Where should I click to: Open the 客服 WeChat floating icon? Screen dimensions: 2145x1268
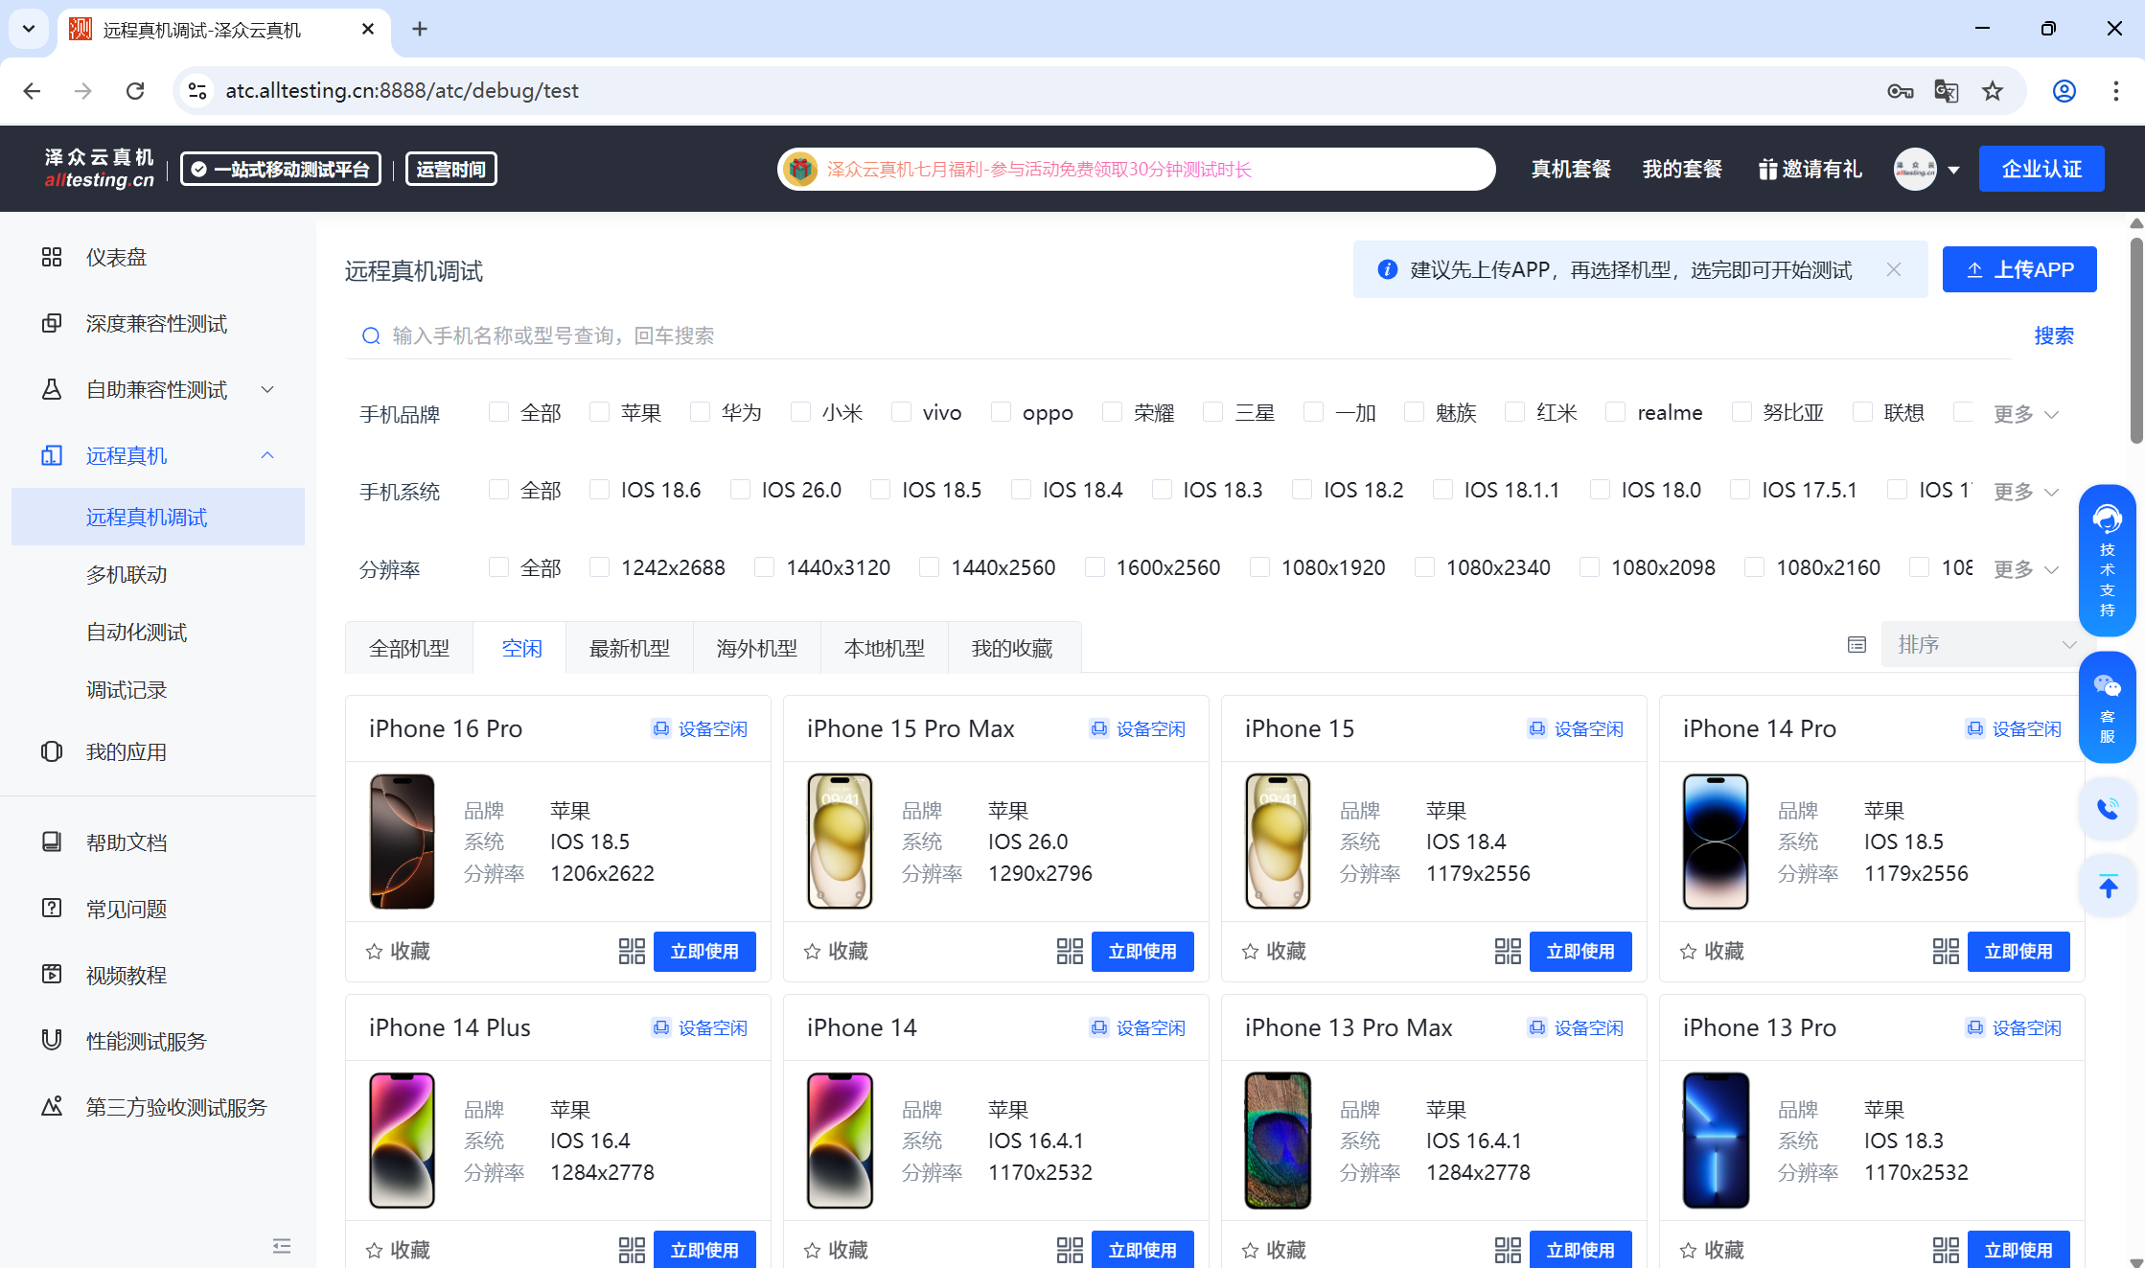2107,707
